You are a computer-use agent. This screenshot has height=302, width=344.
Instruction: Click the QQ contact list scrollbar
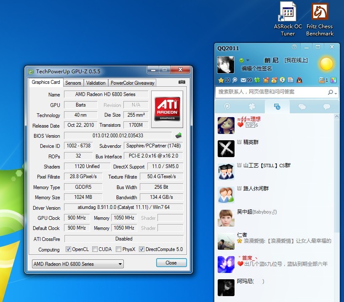pos(337,176)
